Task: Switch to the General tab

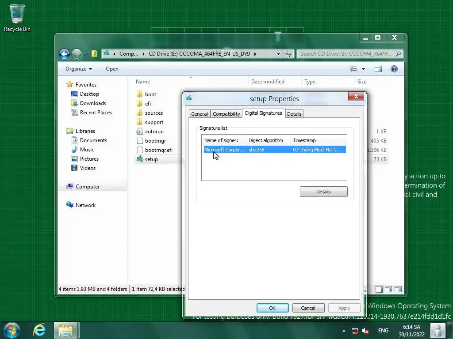Action: pos(200,114)
